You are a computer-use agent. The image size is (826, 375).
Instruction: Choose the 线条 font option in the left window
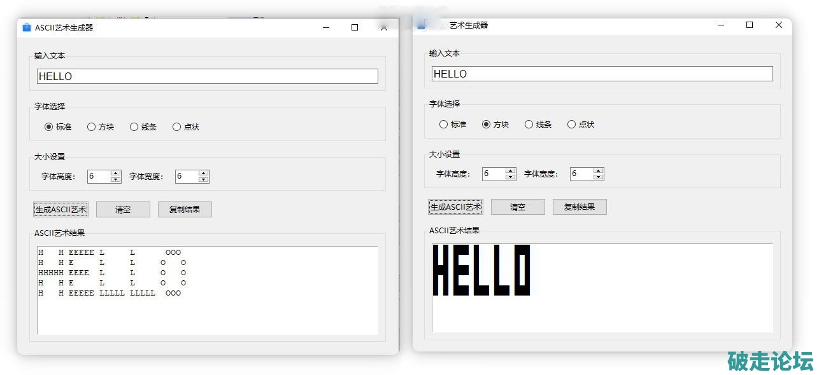134,127
